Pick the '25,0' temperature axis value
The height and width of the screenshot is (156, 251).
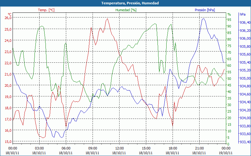tap(8, 29)
